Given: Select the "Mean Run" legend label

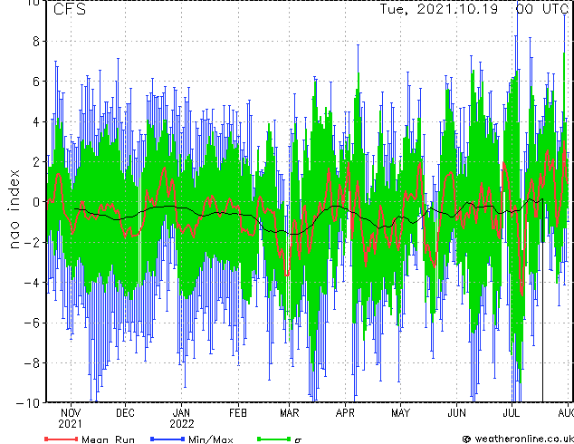Looking at the screenshot, I should pos(107,439).
